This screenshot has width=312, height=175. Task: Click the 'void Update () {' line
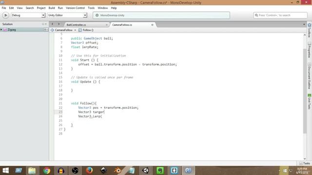[86, 82]
